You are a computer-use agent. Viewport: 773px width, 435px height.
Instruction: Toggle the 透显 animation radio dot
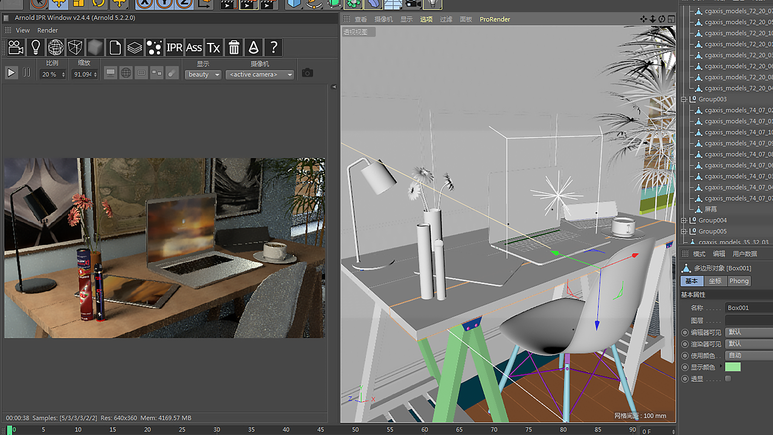(x=685, y=379)
